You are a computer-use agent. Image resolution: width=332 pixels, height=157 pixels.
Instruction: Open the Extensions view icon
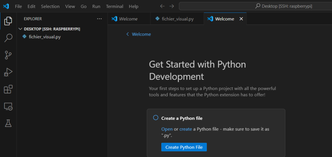click(8, 89)
